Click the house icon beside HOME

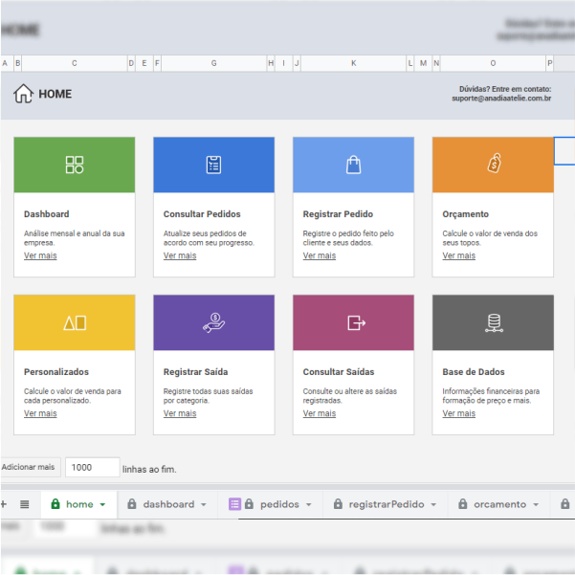24,94
